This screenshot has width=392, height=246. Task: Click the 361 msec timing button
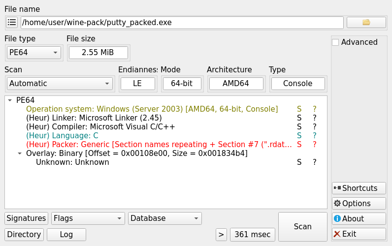click(253, 235)
